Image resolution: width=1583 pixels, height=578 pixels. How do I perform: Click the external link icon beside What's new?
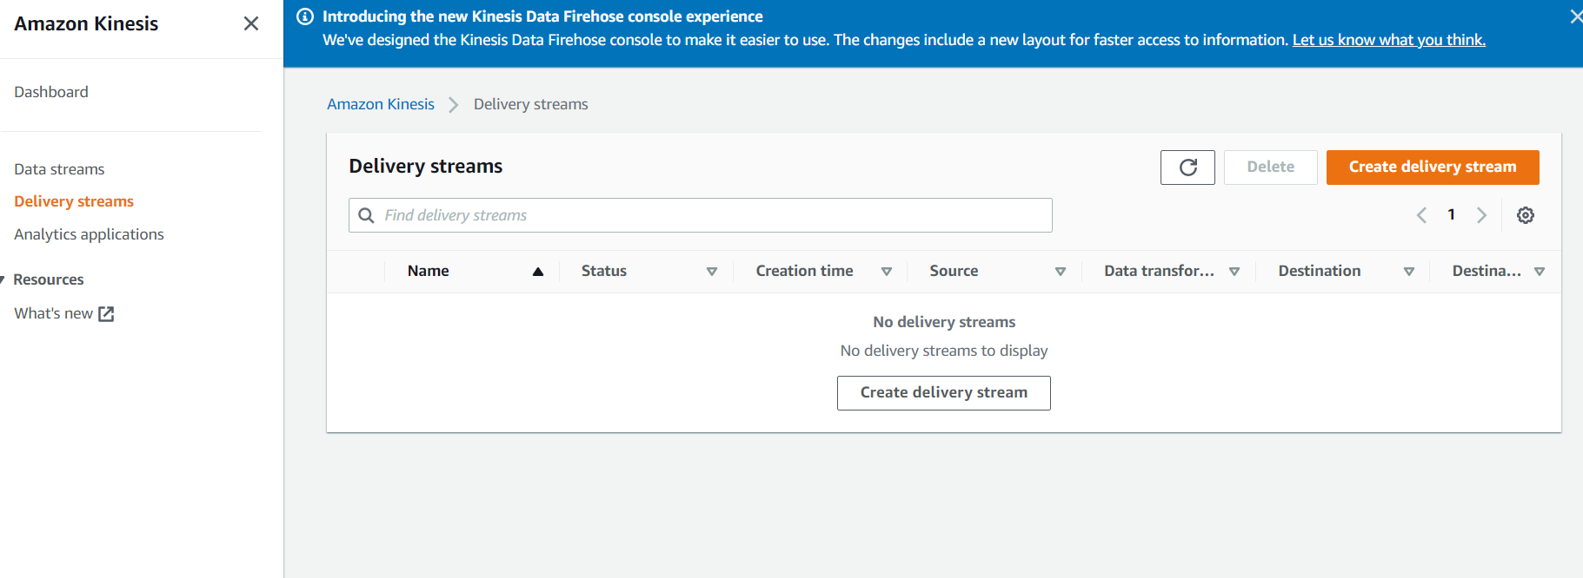click(x=106, y=314)
